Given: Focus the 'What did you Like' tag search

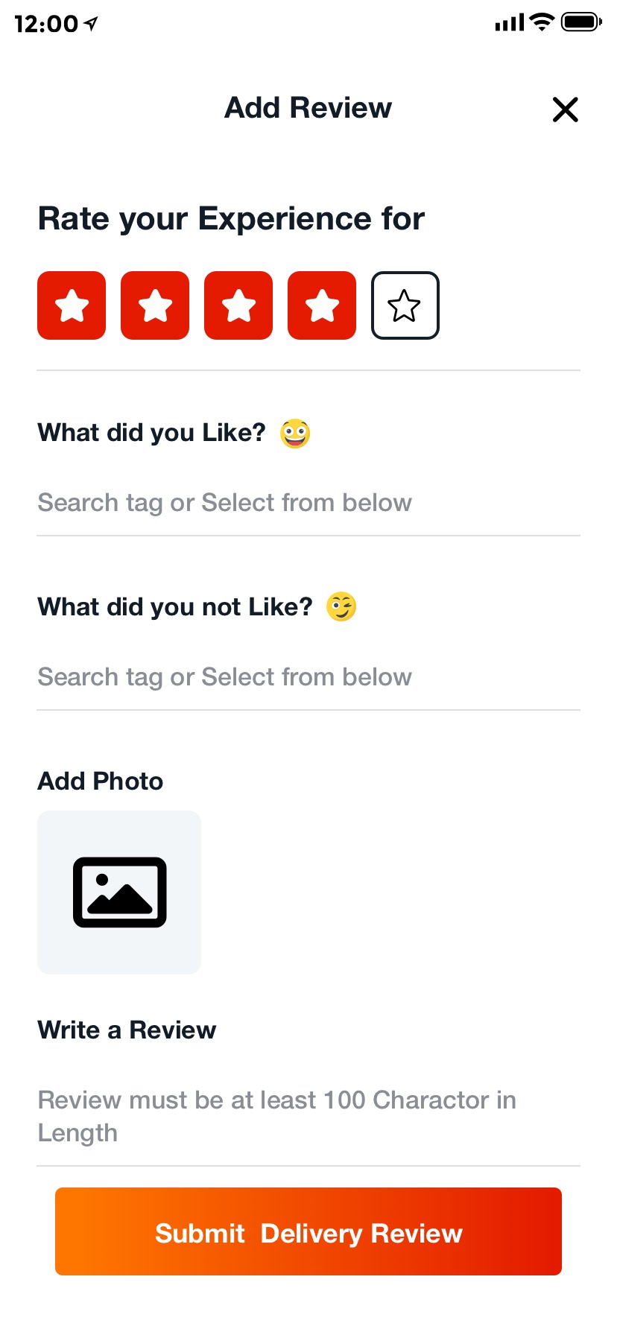Looking at the screenshot, I should pyautogui.click(x=224, y=503).
